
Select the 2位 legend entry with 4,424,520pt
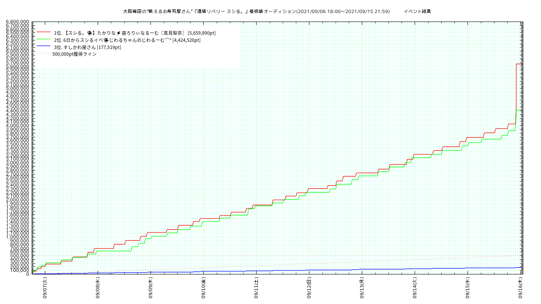pyautogui.click(x=127, y=40)
